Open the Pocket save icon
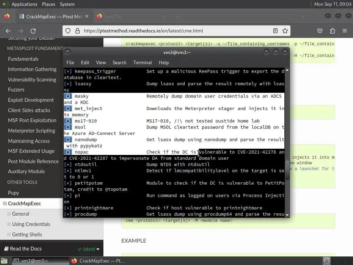This screenshot has width=353, height=265. coord(320,31)
